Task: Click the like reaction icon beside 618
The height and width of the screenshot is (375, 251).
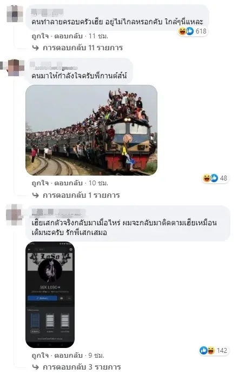Action: pos(190,31)
